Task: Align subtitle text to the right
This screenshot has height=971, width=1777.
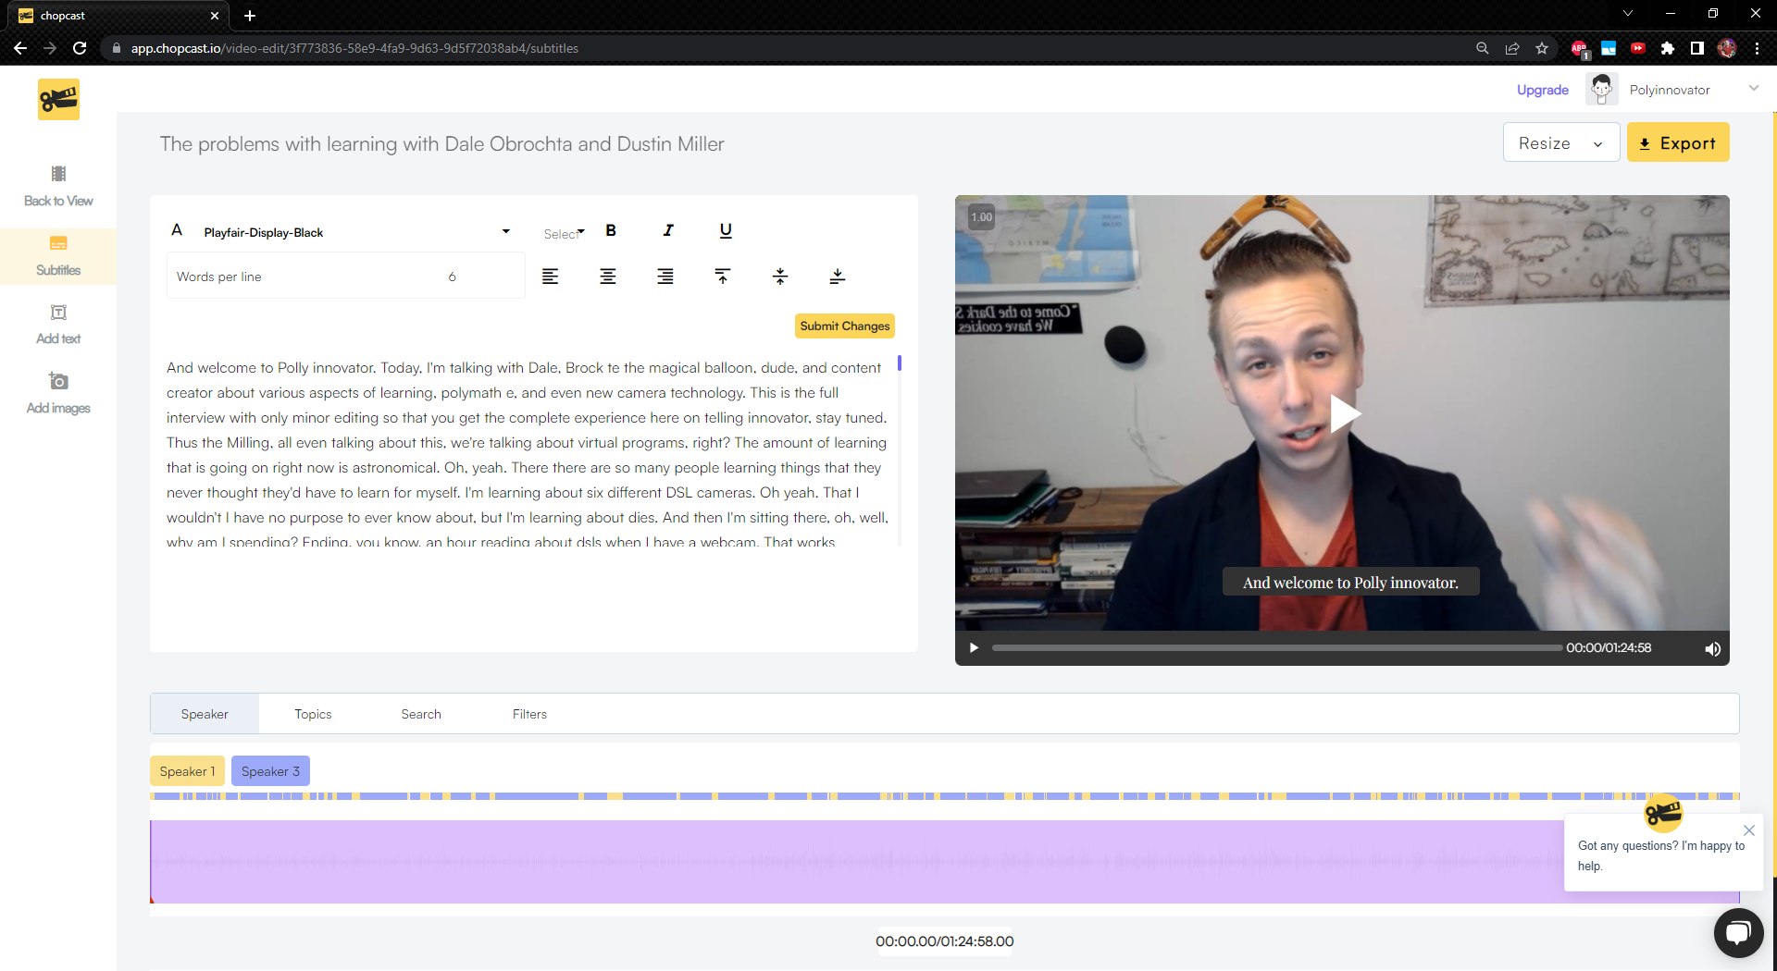Action: 665,277
